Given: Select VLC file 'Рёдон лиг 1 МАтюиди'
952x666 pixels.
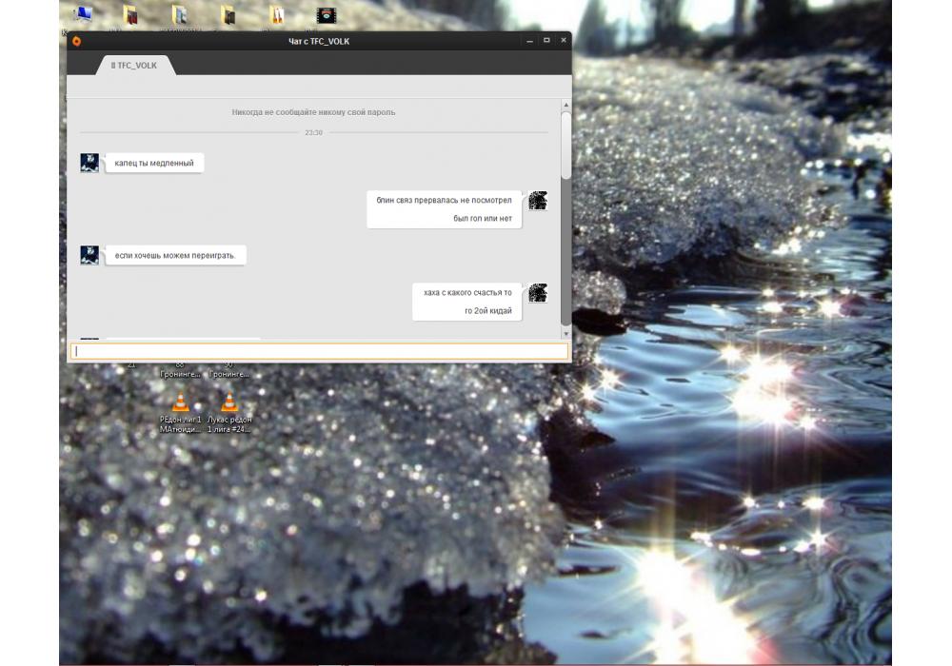Looking at the screenshot, I should tap(180, 403).
